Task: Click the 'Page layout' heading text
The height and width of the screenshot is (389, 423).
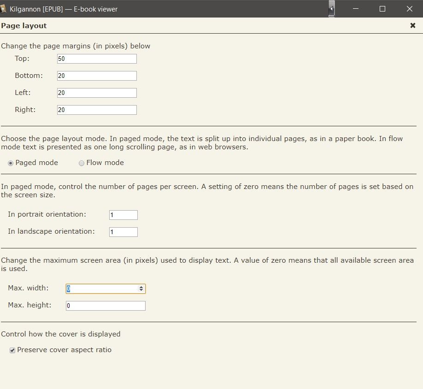Action: tap(24, 26)
